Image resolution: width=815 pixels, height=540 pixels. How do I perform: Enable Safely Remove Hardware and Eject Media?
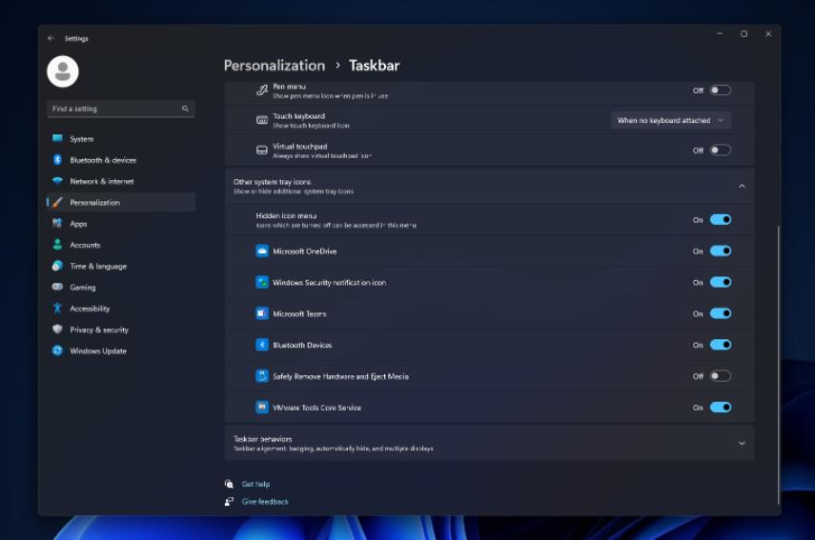(721, 376)
